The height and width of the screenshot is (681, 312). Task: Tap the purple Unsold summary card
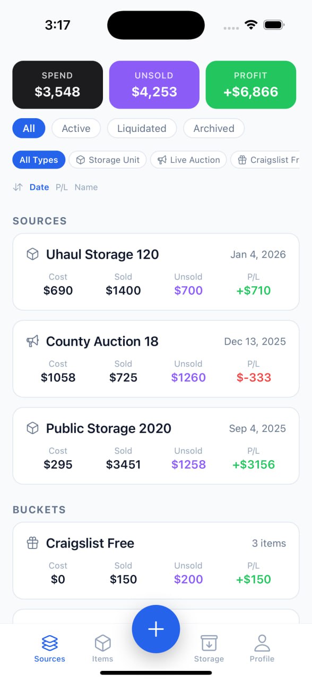click(x=154, y=85)
